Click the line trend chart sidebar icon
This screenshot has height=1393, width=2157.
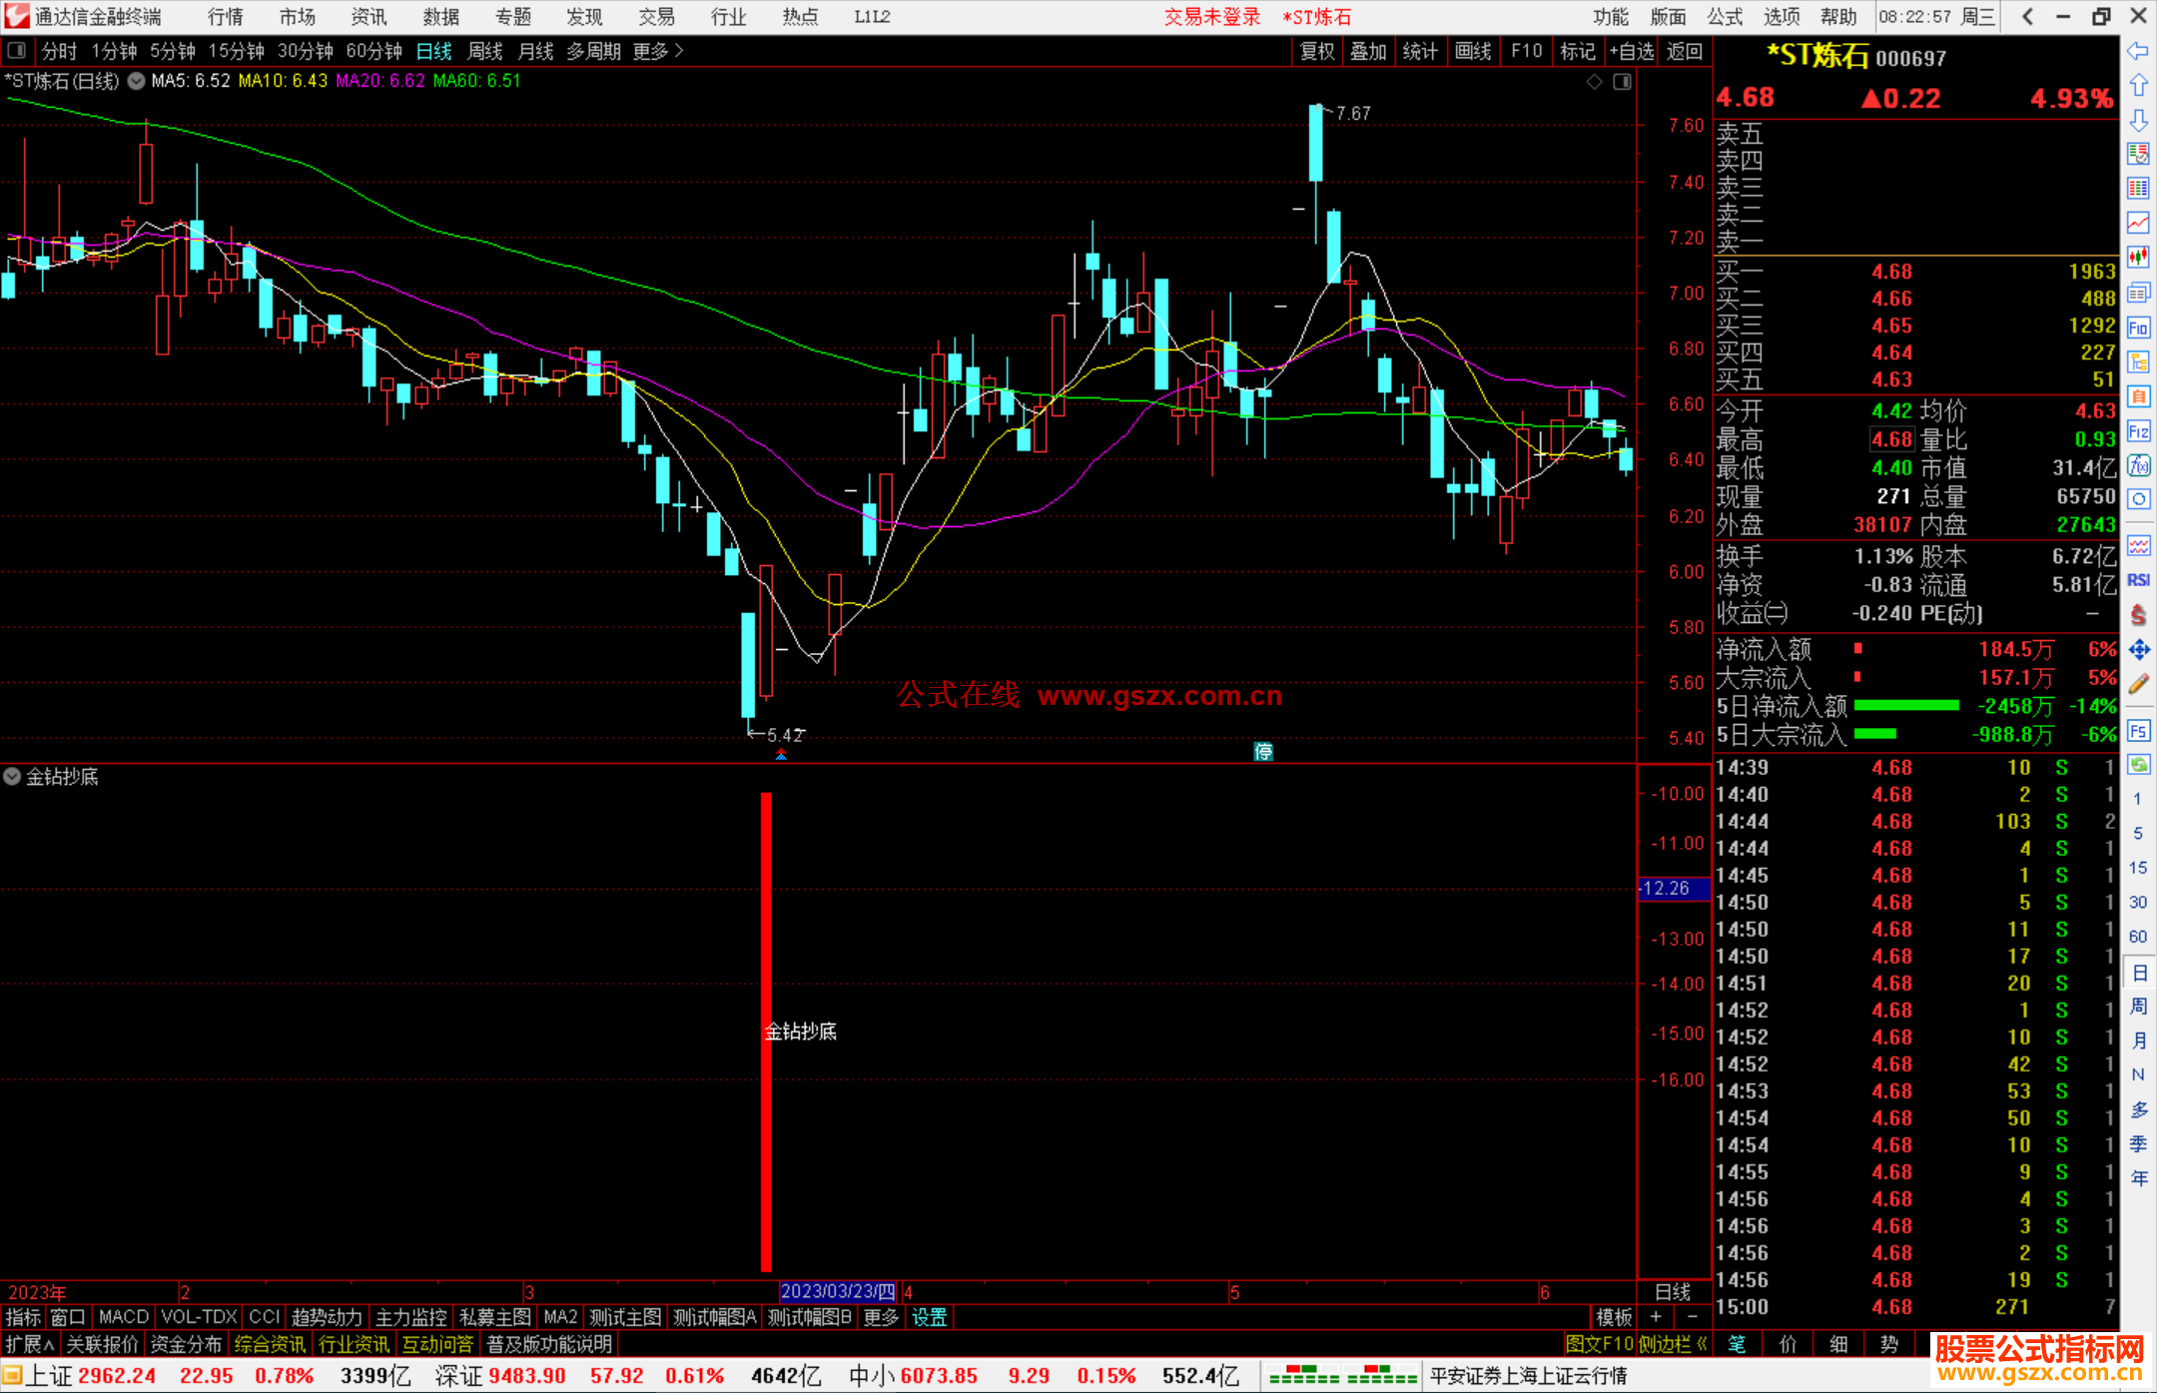click(x=2138, y=223)
